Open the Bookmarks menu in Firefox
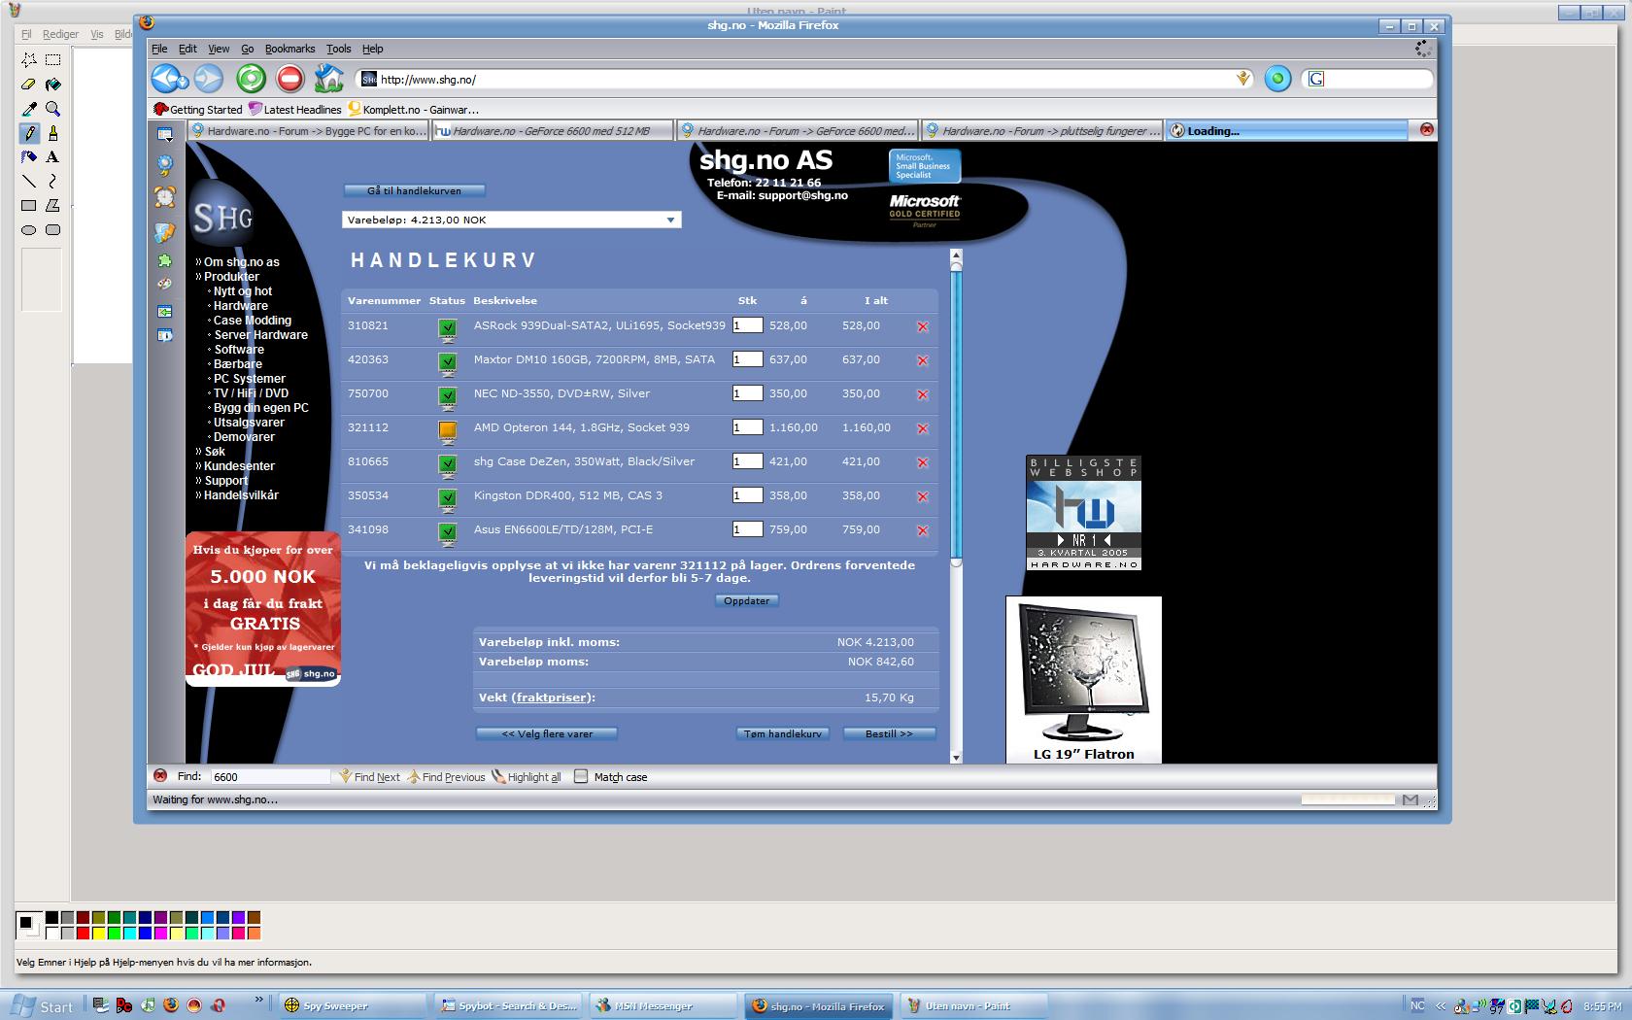Image resolution: width=1632 pixels, height=1020 pixels. pos(289,49)
